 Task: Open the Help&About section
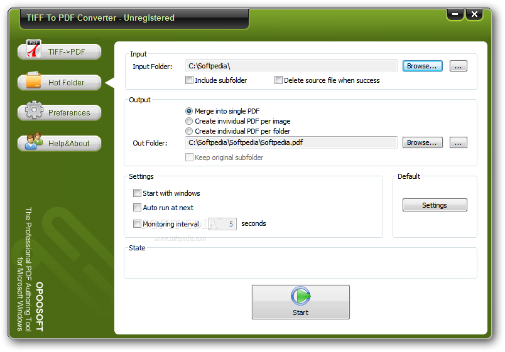pos(59,143)
